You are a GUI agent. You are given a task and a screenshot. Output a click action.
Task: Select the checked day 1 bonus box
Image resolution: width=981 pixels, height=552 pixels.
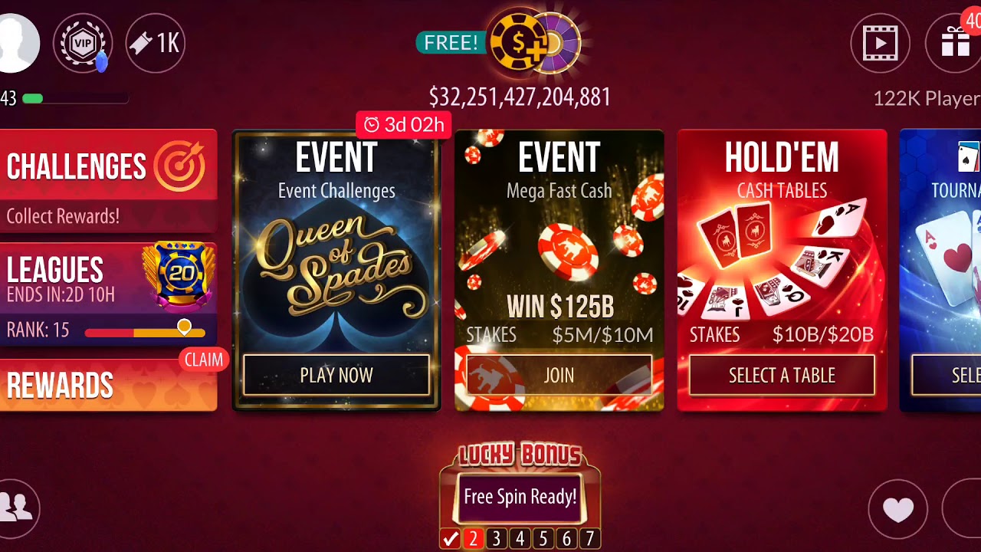(x=450, y=539)
